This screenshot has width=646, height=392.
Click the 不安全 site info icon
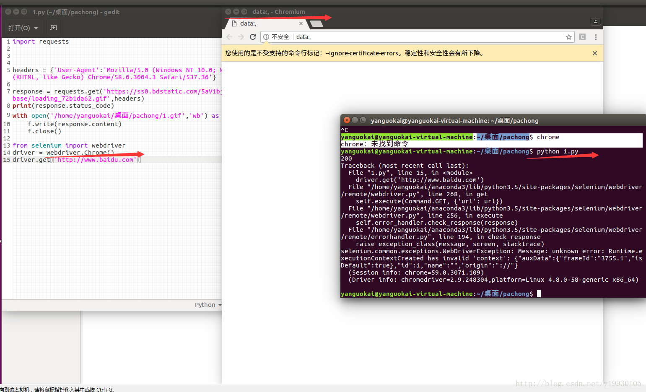coord(266,37)
